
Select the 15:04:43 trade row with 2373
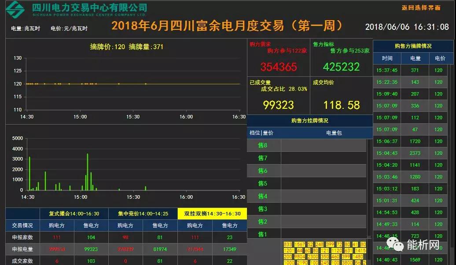(413, 153)
